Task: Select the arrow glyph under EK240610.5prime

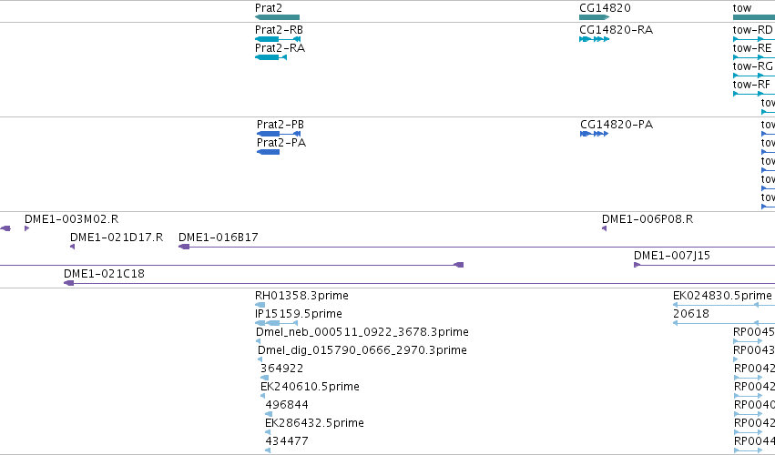Action: [262, 396]
